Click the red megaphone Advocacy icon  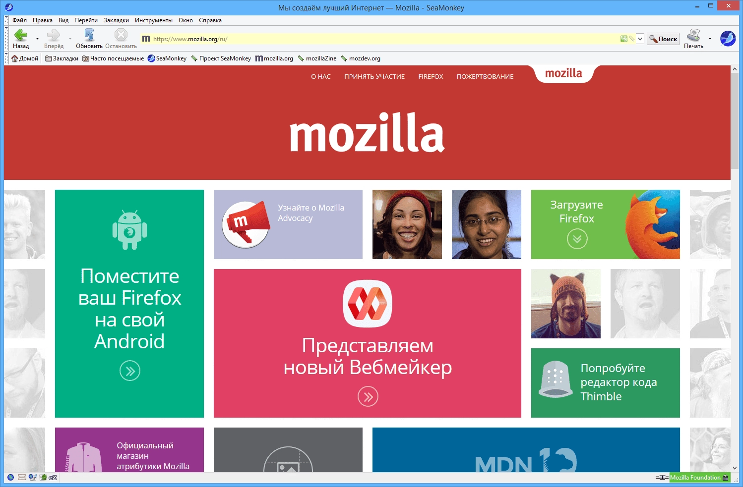point(246,224)
